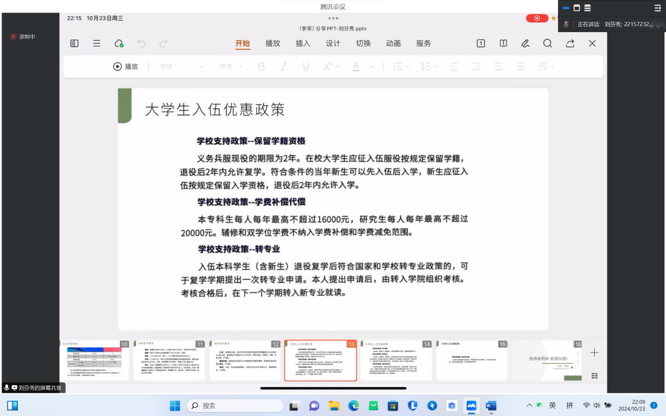The height and width of the screenshot is (416, 666).
Task: Open the hamburger outline menu
Action: pos(97,44)
